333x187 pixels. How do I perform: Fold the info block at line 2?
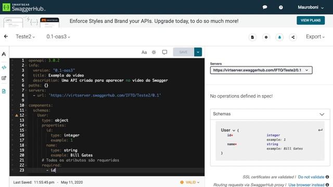pos(26,65)
